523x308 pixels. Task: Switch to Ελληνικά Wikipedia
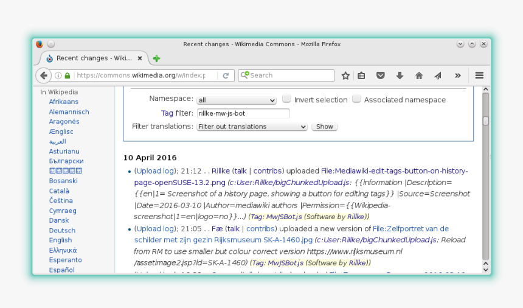(63, 250)
